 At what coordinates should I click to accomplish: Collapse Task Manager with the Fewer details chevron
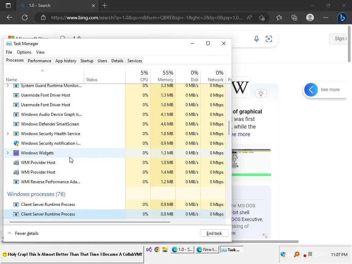tap(9, 233)
